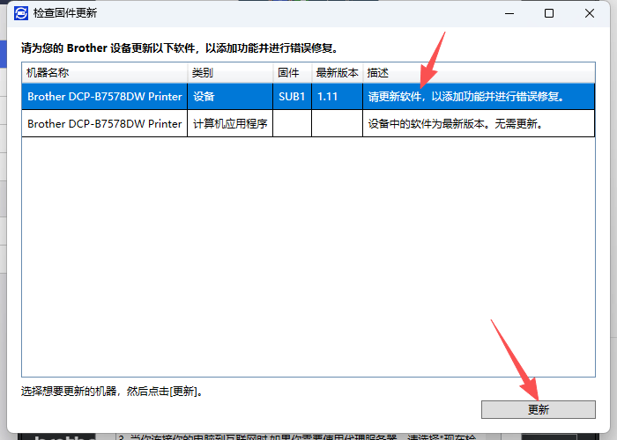Click the 计算机应用程序 category cell
Image resolution: width=617 pixels, height=440 pixels.
coord(229,123)
